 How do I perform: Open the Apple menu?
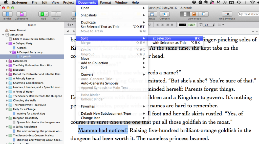(6, 3)
